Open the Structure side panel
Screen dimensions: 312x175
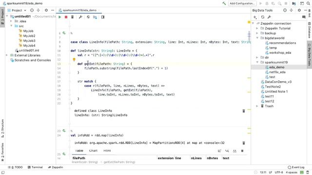point(2,128)
